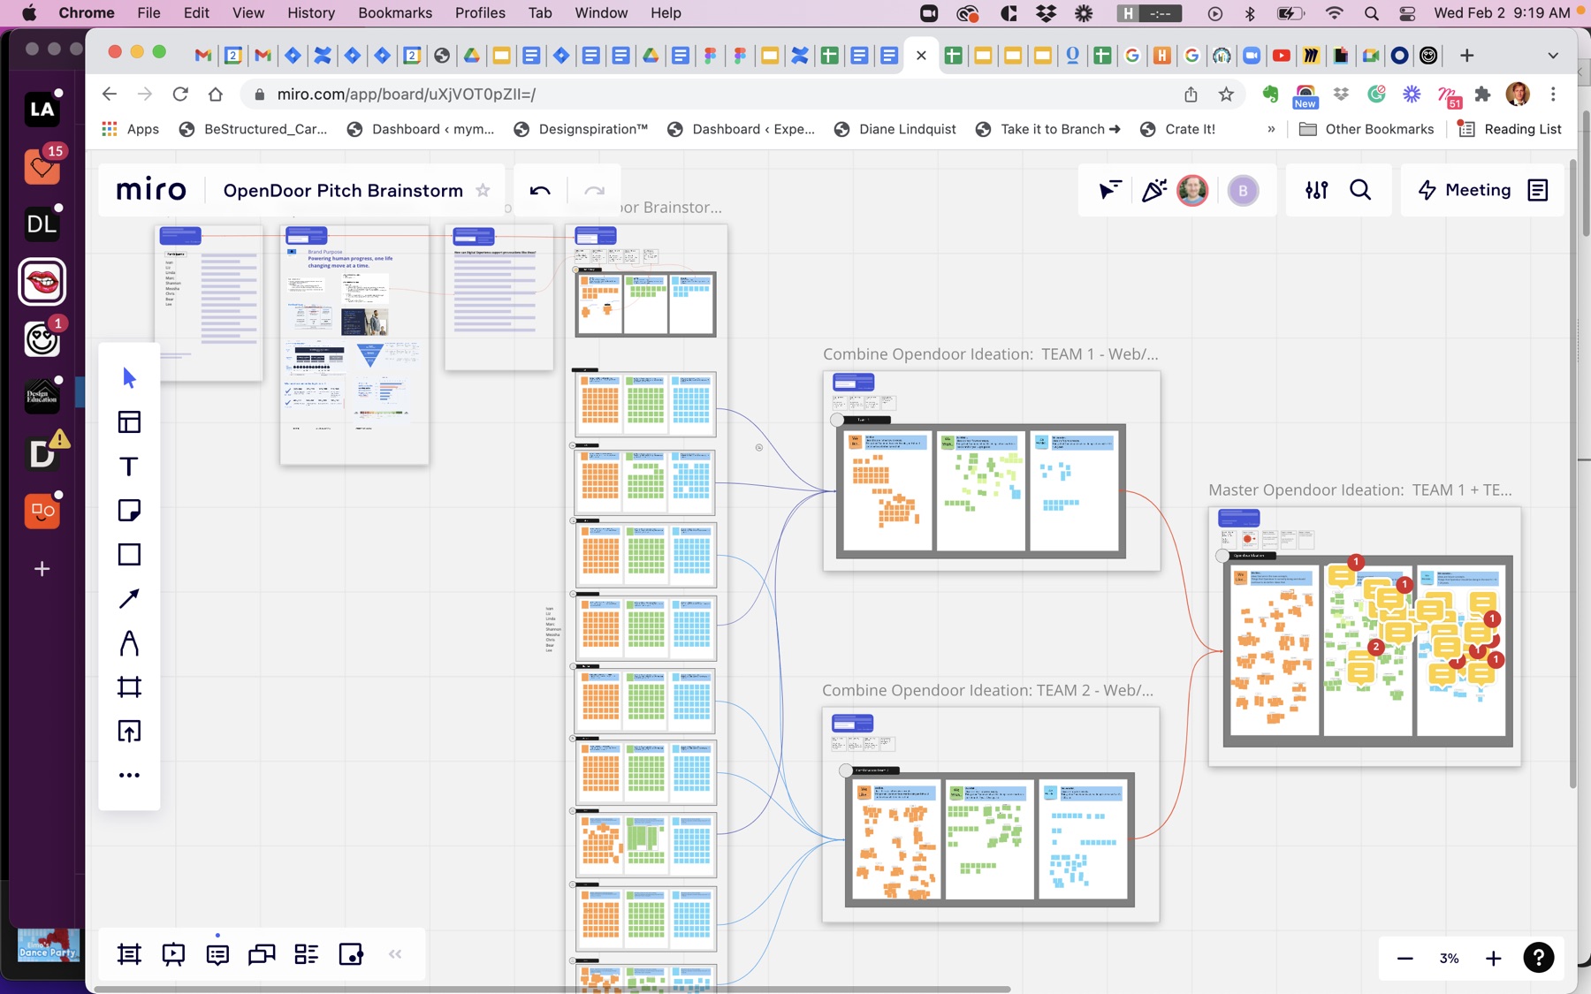
Task: Open the board title OpenDoor Pitch Brainstorm
Action: [343, 191]
